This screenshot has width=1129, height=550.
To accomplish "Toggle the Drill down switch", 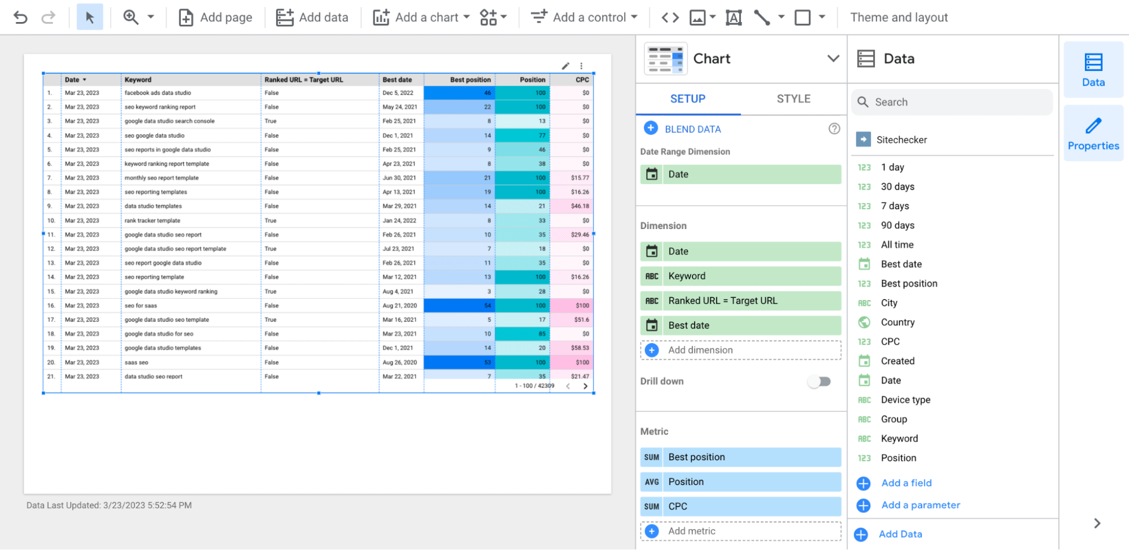I will (819, 382).
